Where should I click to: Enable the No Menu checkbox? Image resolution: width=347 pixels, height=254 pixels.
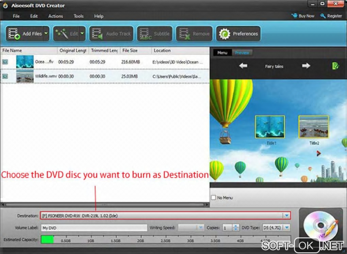tap(214, 197)
